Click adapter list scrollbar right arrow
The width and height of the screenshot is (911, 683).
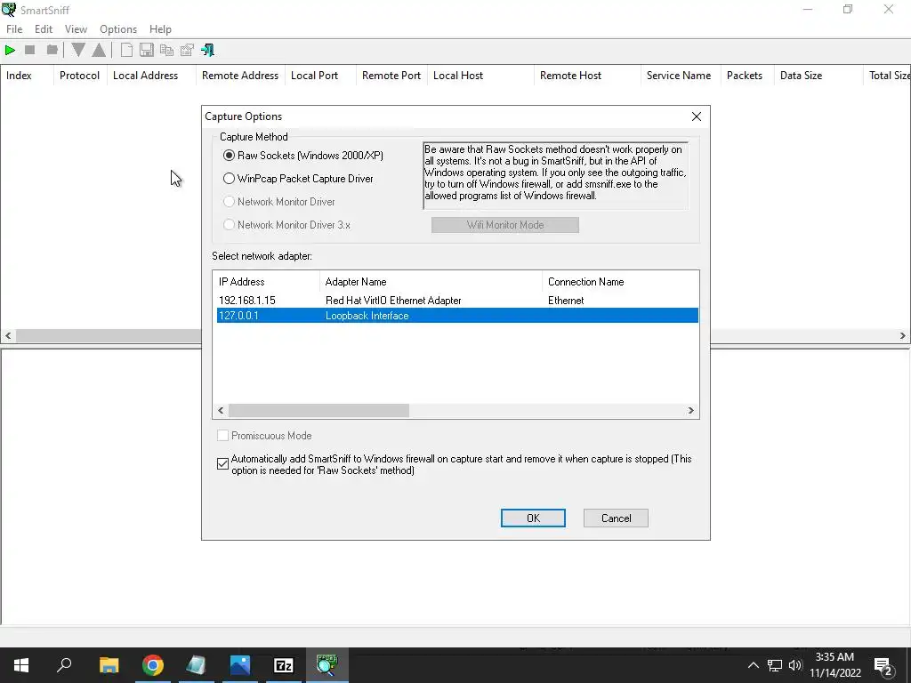(690, 411)
